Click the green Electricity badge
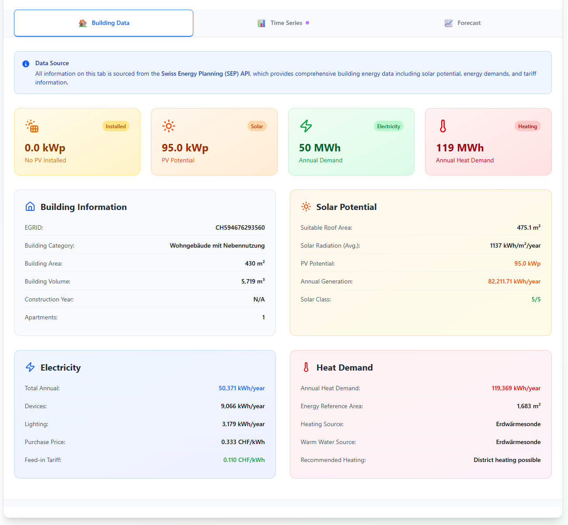Screen dimensions: 568x525 (389, 126)
